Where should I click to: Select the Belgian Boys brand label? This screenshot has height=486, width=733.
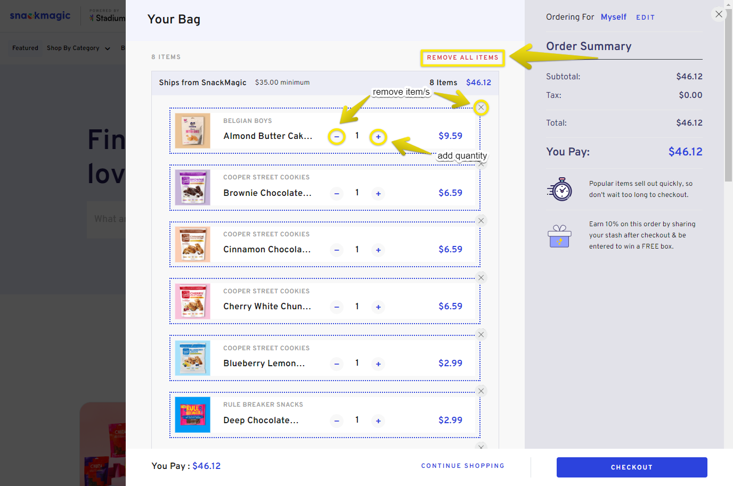248,121
